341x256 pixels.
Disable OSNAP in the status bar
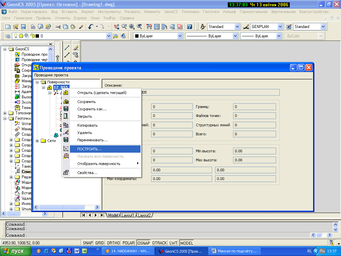144,243
